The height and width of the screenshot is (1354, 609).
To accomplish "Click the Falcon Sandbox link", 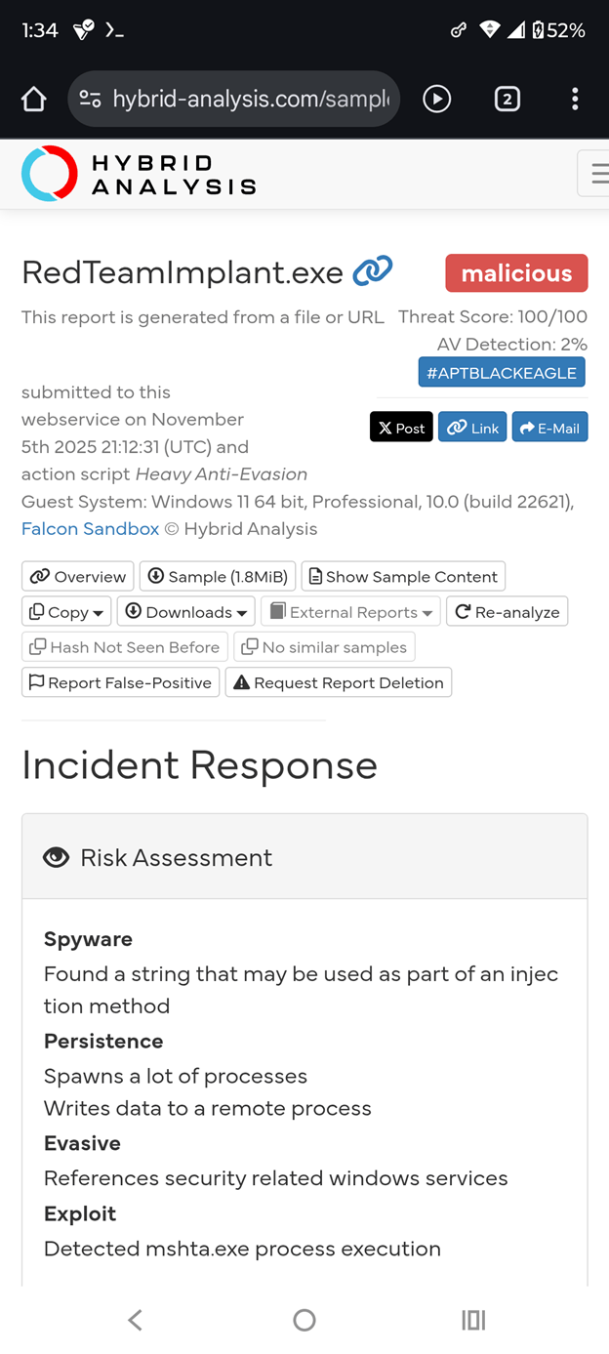I will coord(90,528).
